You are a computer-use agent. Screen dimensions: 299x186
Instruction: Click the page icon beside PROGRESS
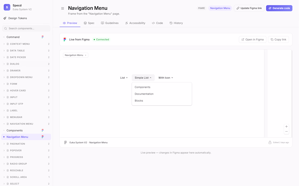click(8, 157)
